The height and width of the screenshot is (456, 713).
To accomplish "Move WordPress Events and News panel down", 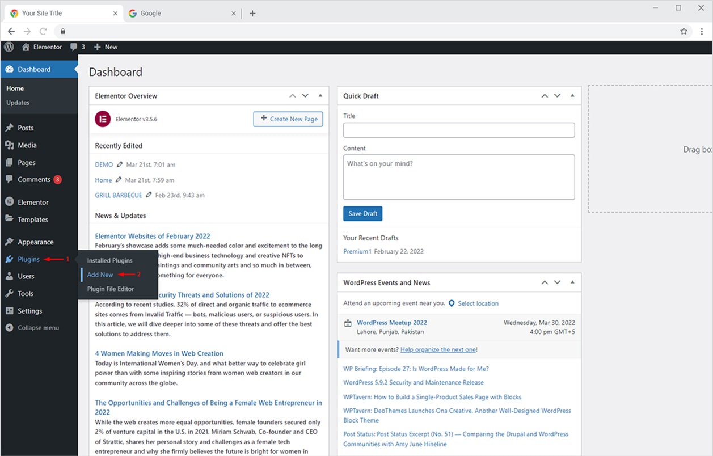I will click(558, 282).
